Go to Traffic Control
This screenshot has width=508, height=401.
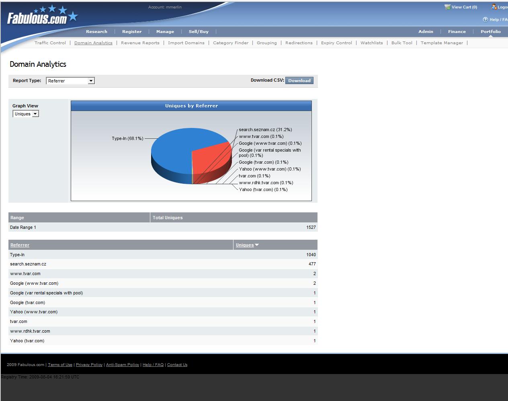[50, 43]
